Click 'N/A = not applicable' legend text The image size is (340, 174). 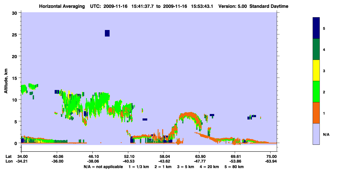click(103, 167)
